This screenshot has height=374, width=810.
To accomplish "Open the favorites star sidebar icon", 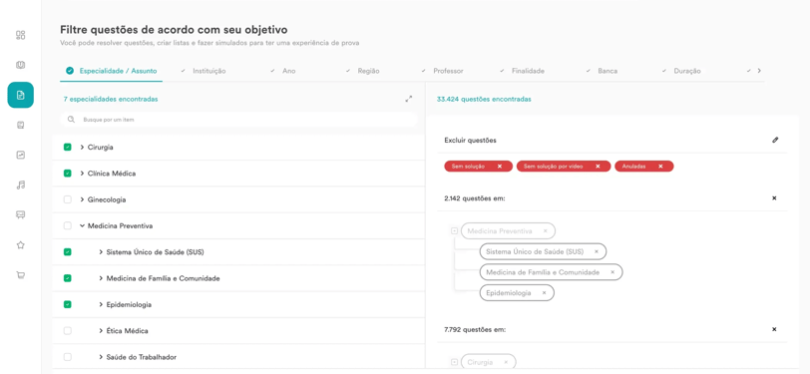I will [x=21, y=245].
